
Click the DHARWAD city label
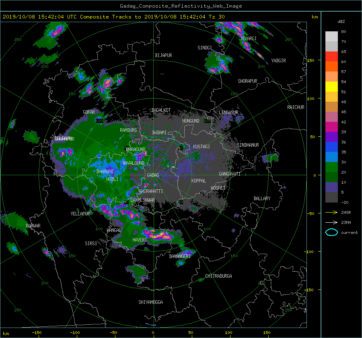point(105,172)
